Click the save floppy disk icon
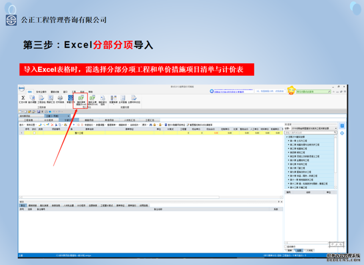Viewport: 364px width, 265px height. (x=39, y=112)
